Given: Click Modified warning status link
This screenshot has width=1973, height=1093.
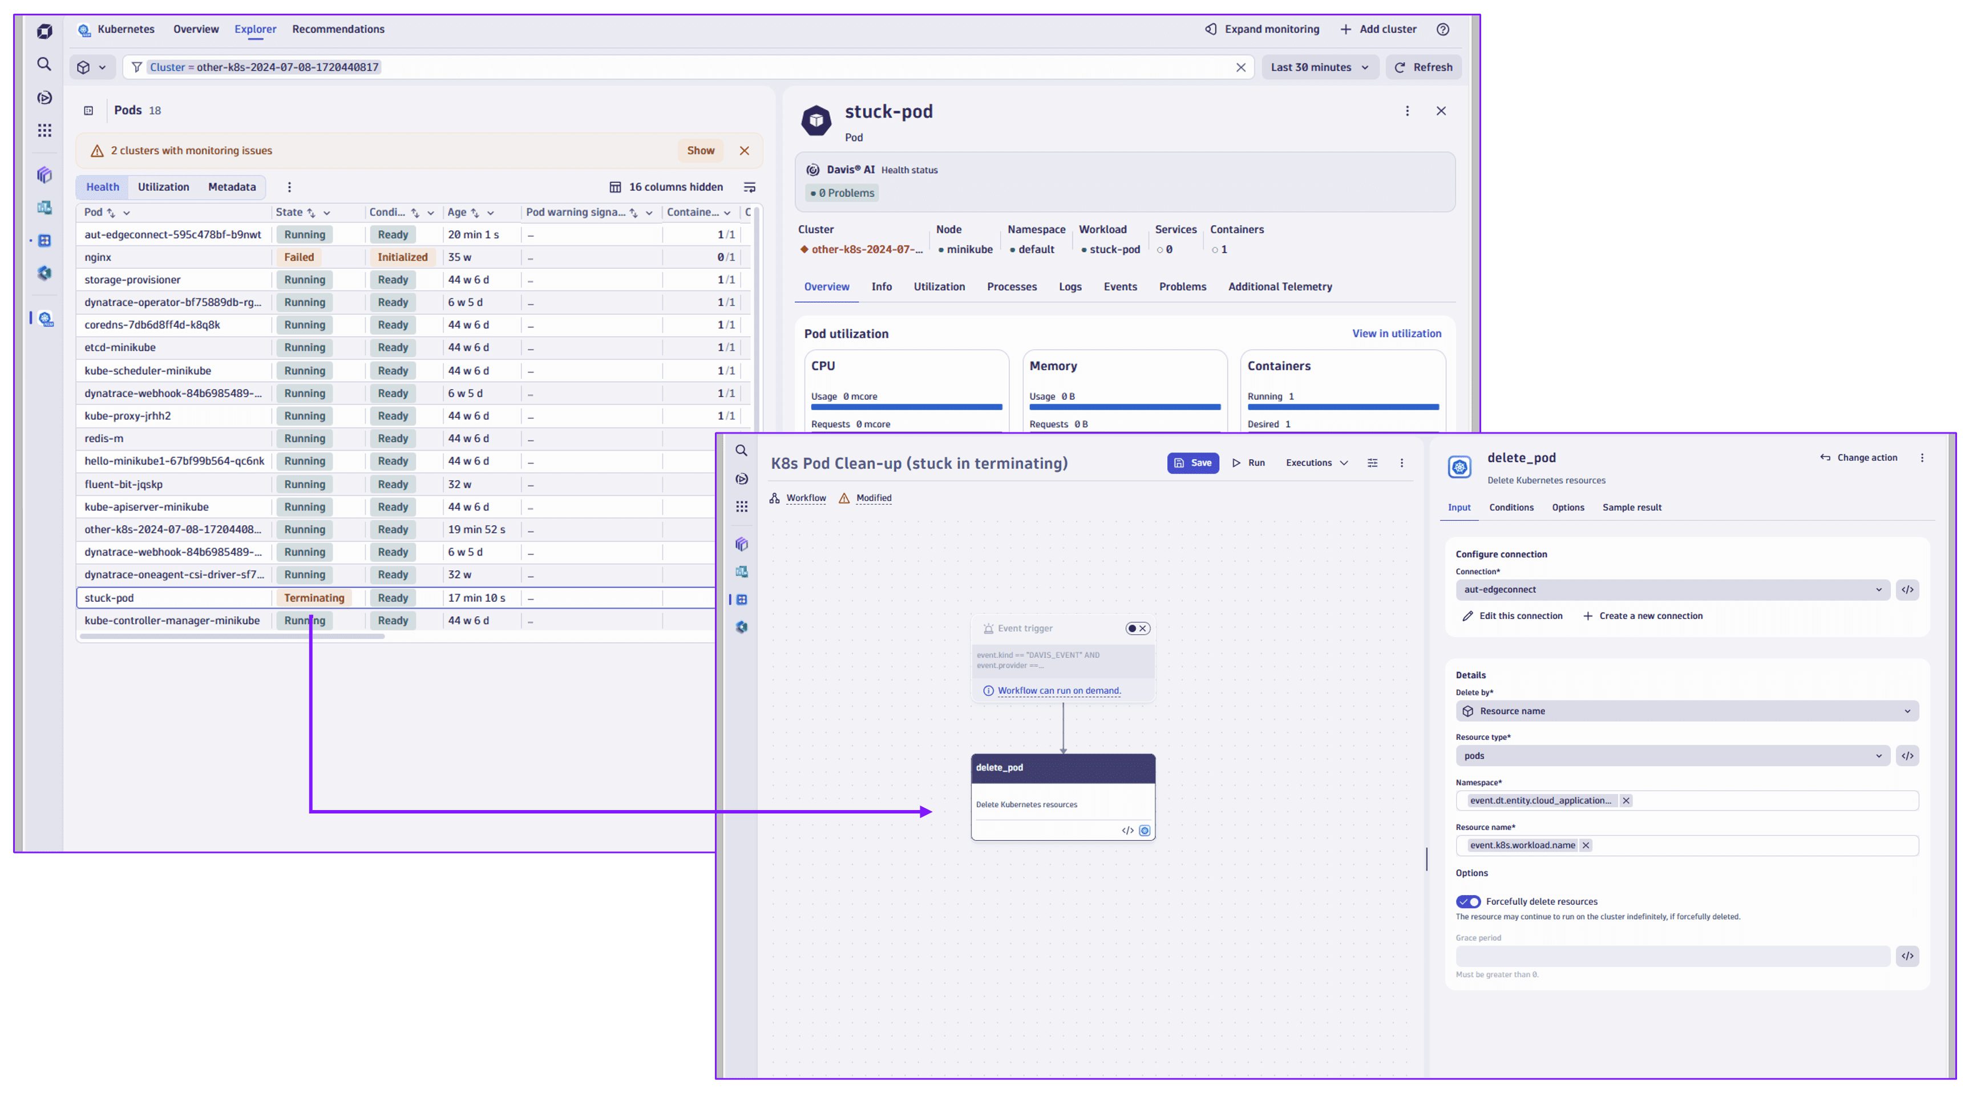Looking at the screenshot, I should [x=873, y=499].
